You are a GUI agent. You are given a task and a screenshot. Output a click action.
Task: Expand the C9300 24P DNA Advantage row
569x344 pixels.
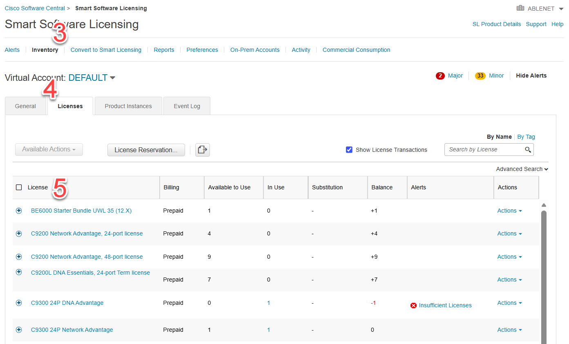[x=19, y=303]
